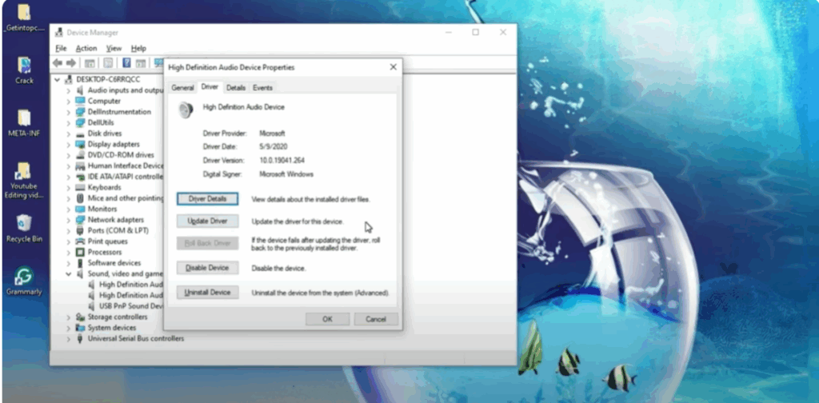Screen dimensions: 819x403
Task: Collapse the DESKTOP-C6RRQCC root node
Action: 57,79
